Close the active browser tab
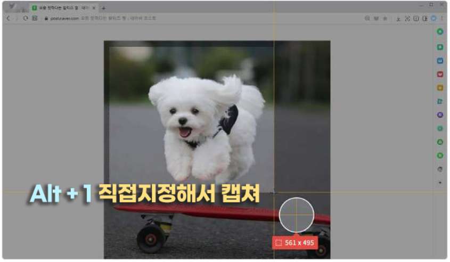450x262 pixels. (94, 8)
